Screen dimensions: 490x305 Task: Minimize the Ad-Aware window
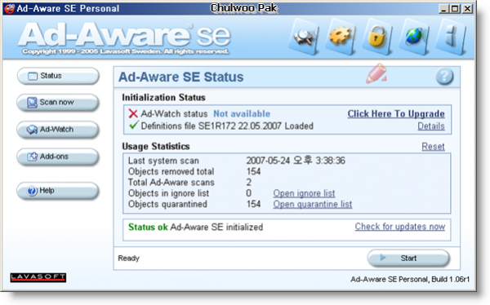pos(443,8)
